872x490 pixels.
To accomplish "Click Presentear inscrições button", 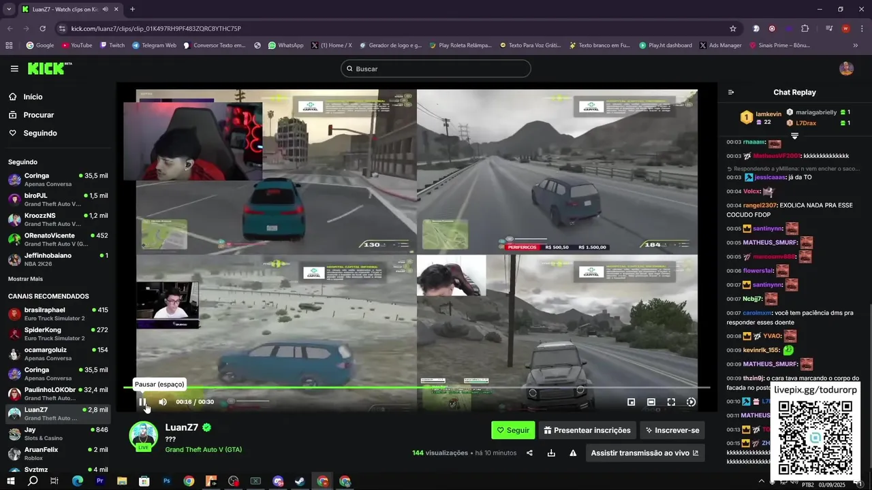I will point(587,430).
